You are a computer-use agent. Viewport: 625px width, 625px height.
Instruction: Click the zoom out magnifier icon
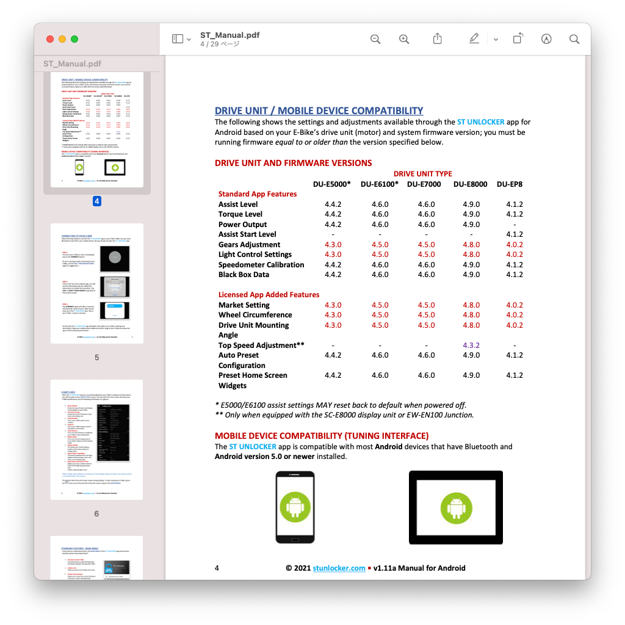point(375,39)
